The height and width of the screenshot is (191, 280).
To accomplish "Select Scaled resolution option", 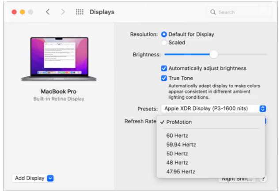I will (x=164, y=43).
